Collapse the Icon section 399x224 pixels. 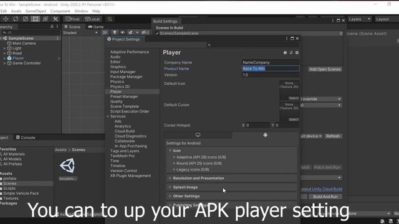[170, 151]
